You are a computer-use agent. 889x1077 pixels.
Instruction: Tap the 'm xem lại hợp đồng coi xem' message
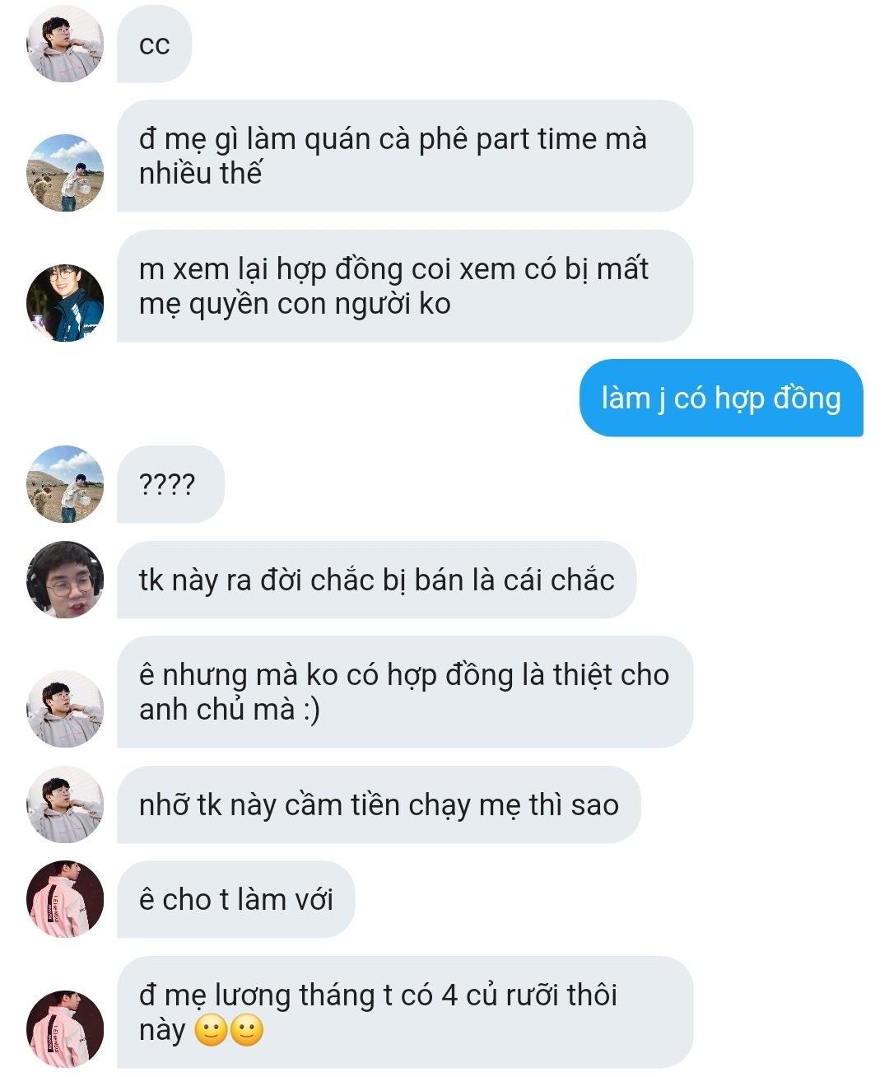pos(405,286)
